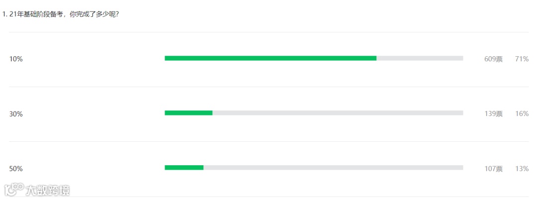
Task: Click the green bar of the 10% option
Action: tap(270, 58)
